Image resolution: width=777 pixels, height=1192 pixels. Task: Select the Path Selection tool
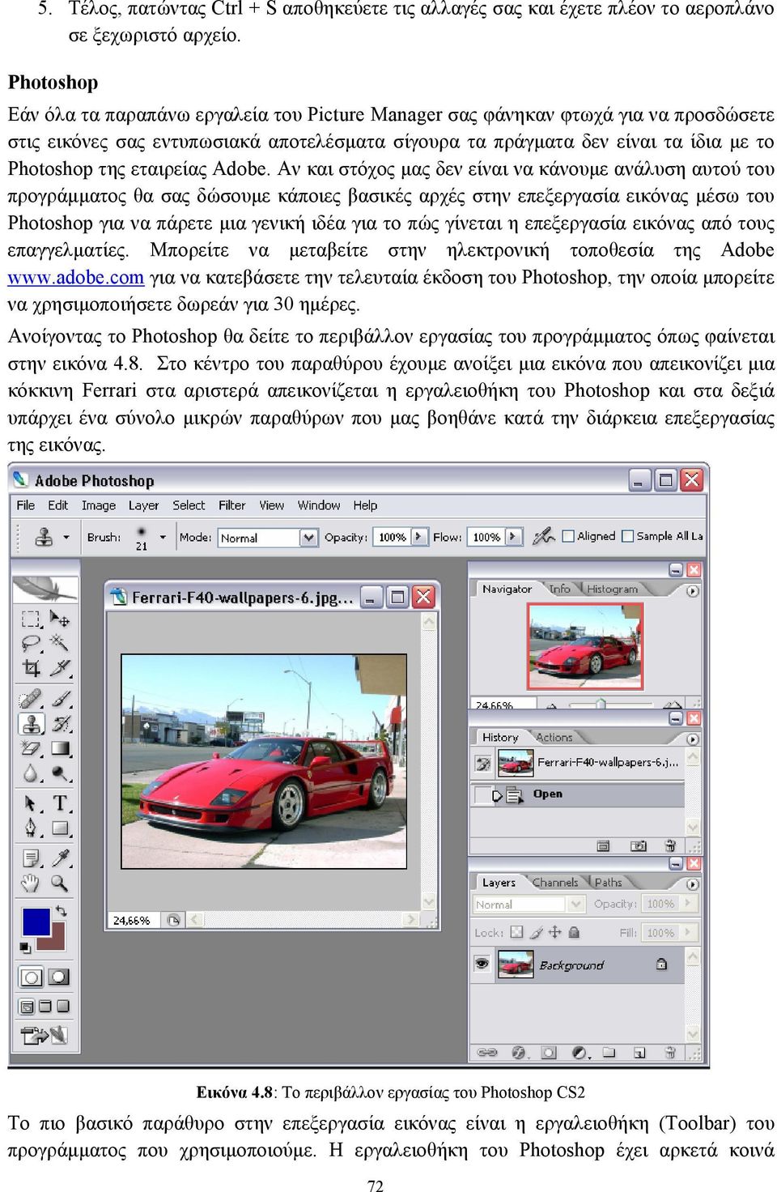point(31,803)
